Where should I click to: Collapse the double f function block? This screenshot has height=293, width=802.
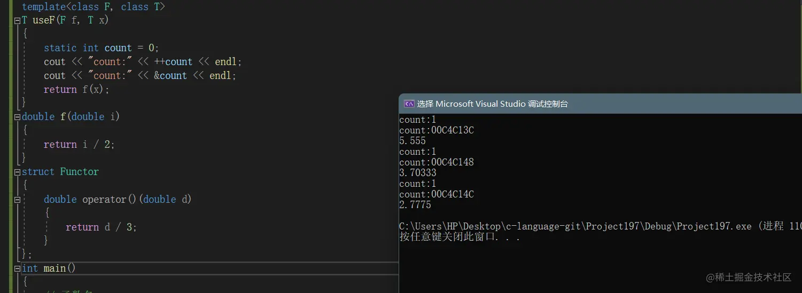pos(17,117)
